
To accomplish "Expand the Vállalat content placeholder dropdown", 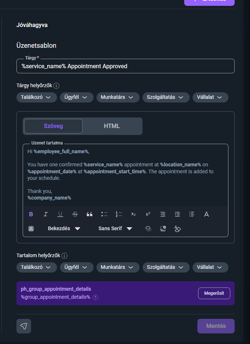I will pos(211,267).
